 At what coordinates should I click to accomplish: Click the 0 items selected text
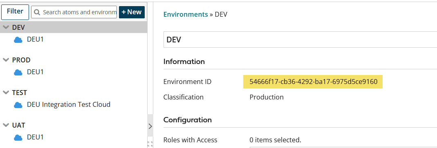276,140
